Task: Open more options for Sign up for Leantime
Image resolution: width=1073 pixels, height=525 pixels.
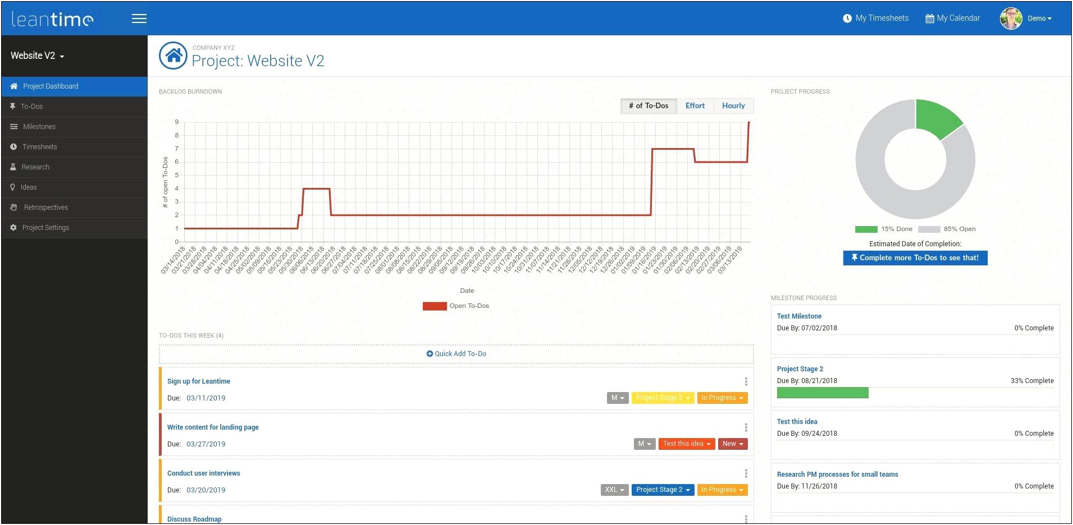Action: click(746, 381)
